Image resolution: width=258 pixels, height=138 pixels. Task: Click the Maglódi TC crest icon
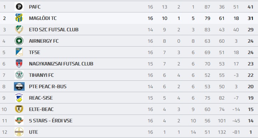(x=19, y=18)
